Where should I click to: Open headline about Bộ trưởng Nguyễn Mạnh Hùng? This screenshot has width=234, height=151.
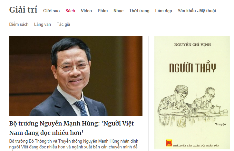(x=72, y=128)
